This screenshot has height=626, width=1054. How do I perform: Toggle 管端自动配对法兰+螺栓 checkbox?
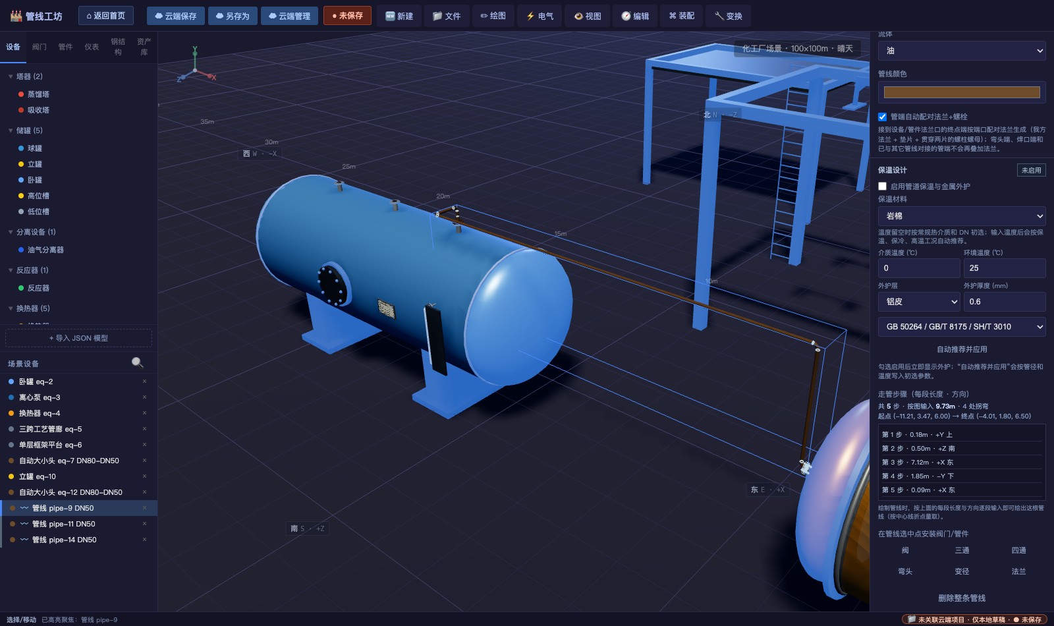click(883, 117)
